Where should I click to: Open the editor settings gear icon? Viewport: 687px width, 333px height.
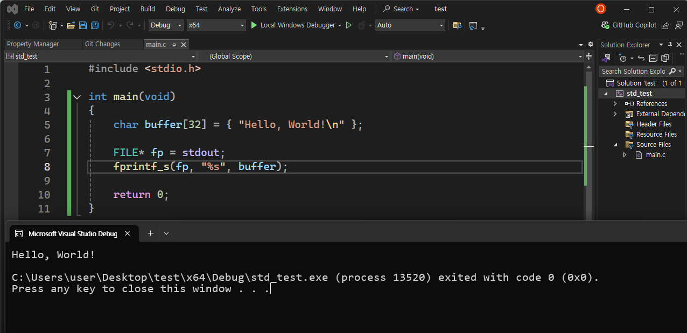(591, 45)
